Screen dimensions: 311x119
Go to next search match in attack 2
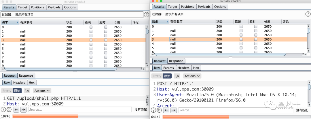click(x=23, y=109)
